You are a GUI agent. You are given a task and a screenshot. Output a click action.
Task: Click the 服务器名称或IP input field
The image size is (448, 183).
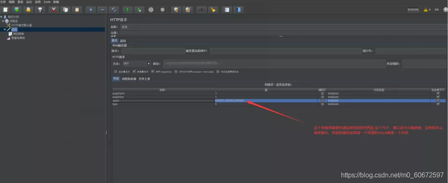click(x=286, y=51)
